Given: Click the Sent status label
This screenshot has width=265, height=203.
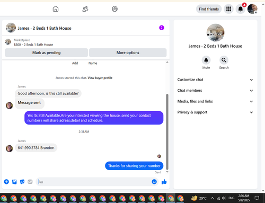Looking at the screenshot, I should pos(158,172).
